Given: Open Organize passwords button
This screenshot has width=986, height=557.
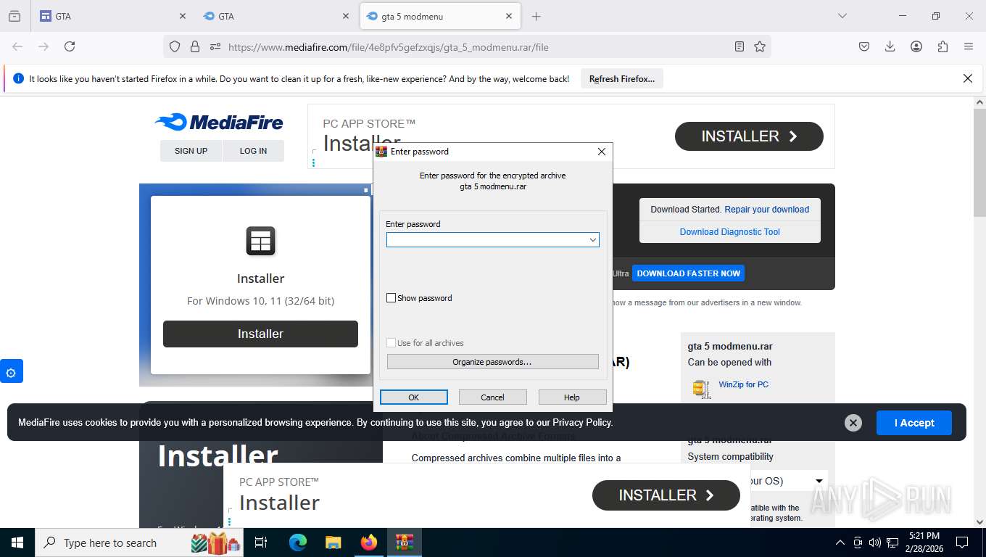Looking at the screenshot, I should 492,362.
